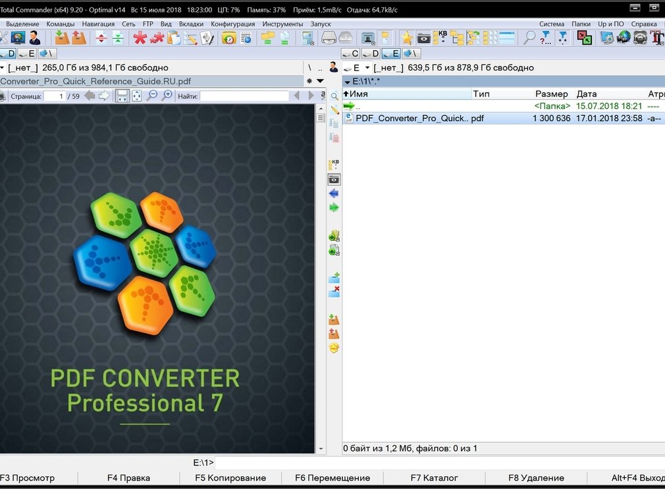Screen dimensions: 665x489
Task: Toggle fit-page mode in PDF viewer
Action: point(136,96)
